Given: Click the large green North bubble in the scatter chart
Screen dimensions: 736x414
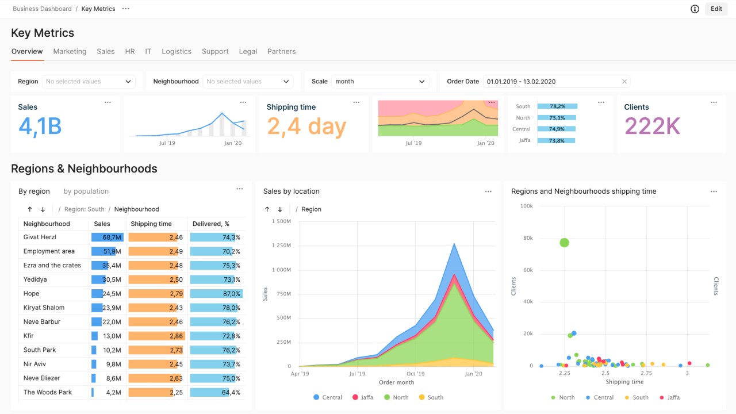Looking at the screenshot, I should pyautogui.click(x=564, y=243).
